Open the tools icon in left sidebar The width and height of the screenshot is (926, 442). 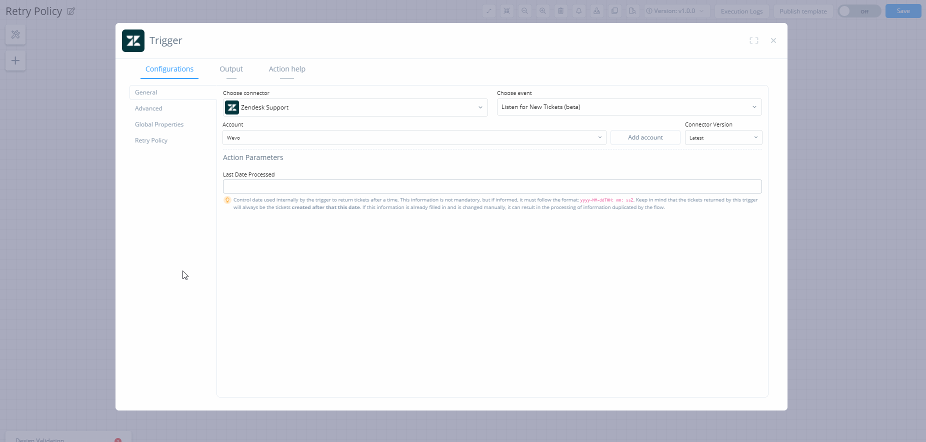pyautogui.click(x=15, y=34)
